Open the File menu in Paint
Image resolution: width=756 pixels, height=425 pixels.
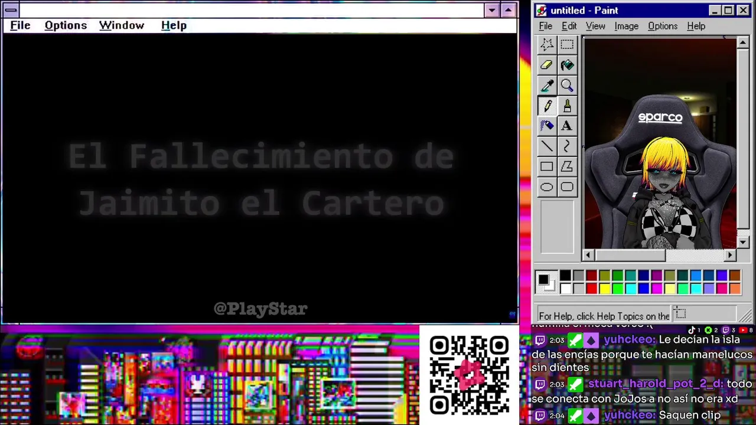546,26
